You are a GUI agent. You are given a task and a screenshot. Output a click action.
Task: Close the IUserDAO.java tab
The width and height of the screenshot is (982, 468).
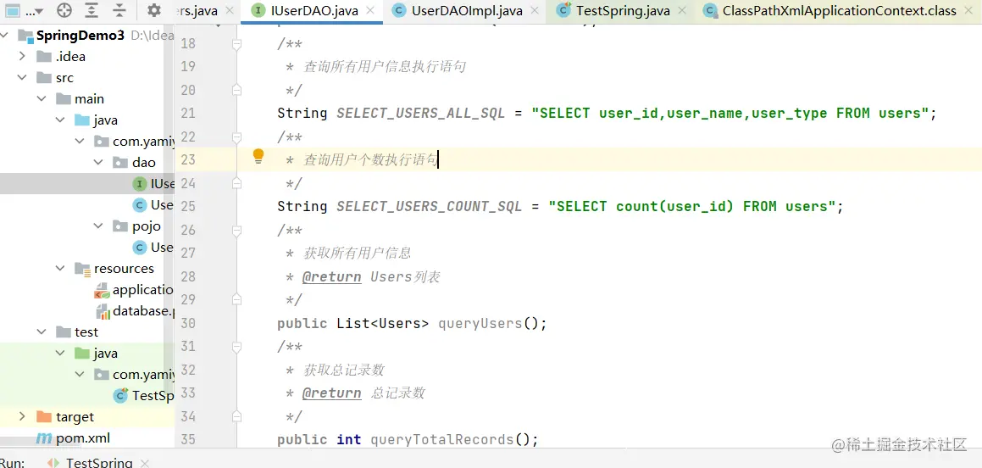click(x=371, y=11)
